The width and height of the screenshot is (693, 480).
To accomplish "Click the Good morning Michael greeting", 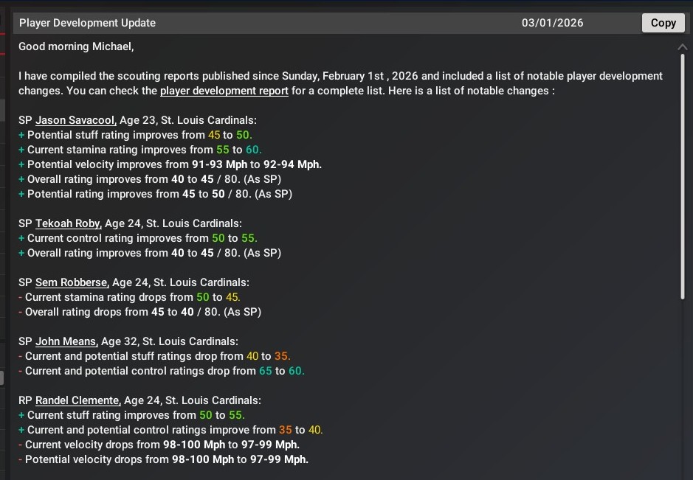I will pos(76,46).
